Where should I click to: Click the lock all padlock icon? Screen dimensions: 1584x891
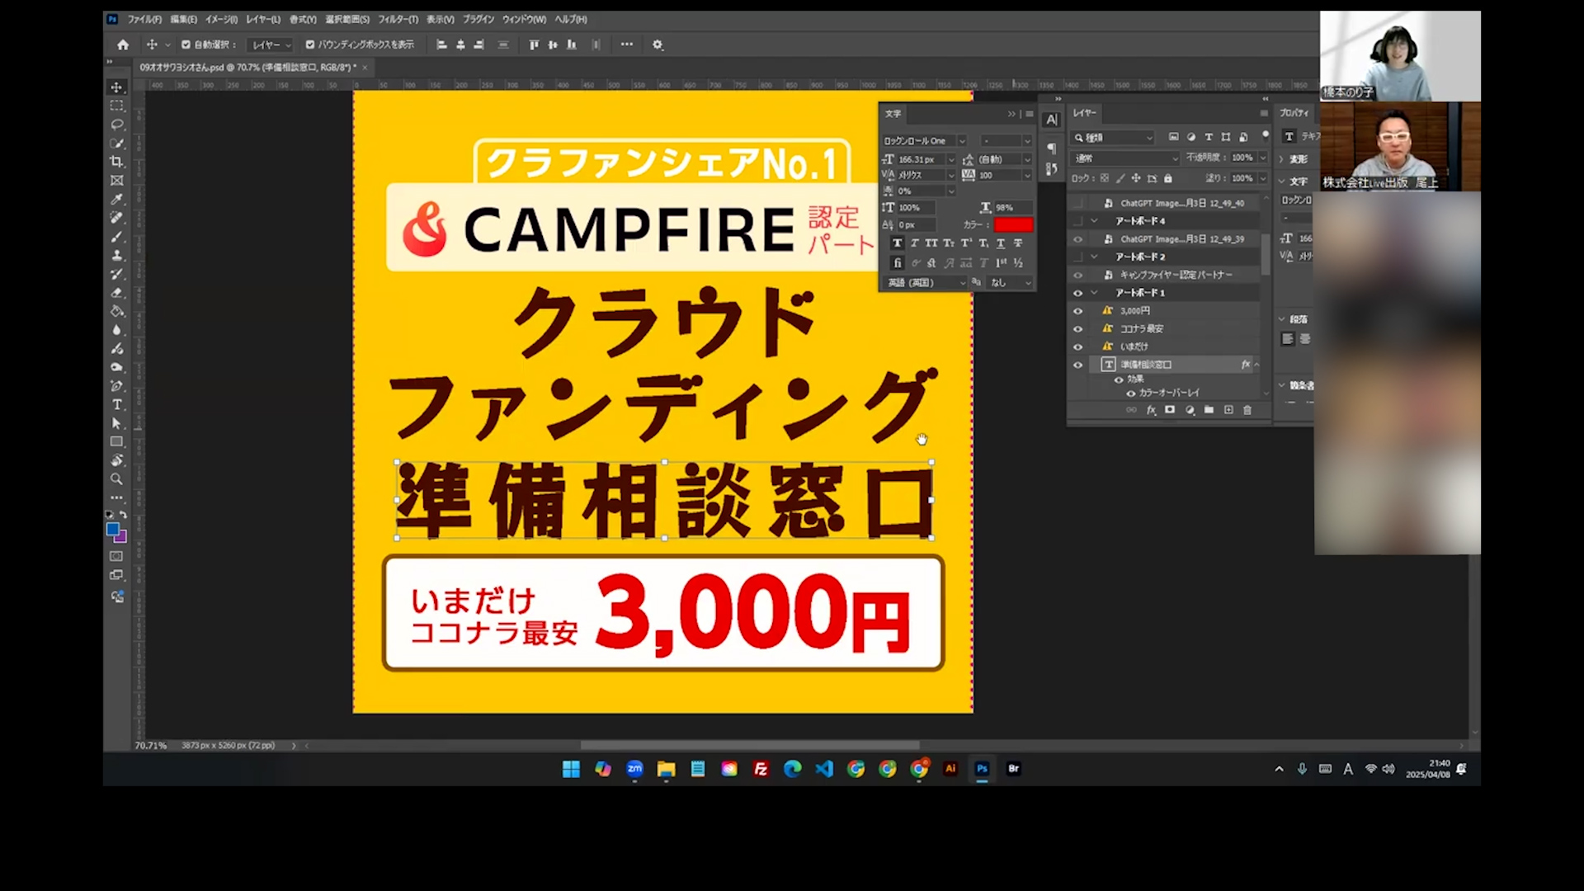pos(1168,178)
